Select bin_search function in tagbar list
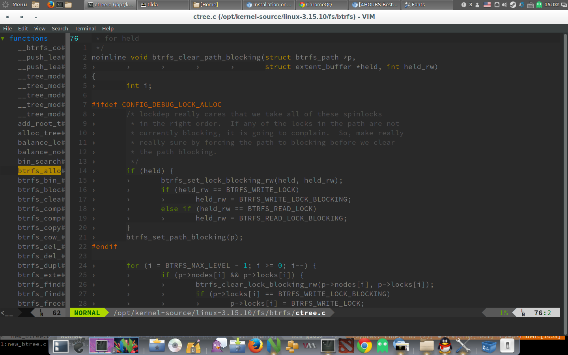Screen dimensions: 568x355 point(39,161)
